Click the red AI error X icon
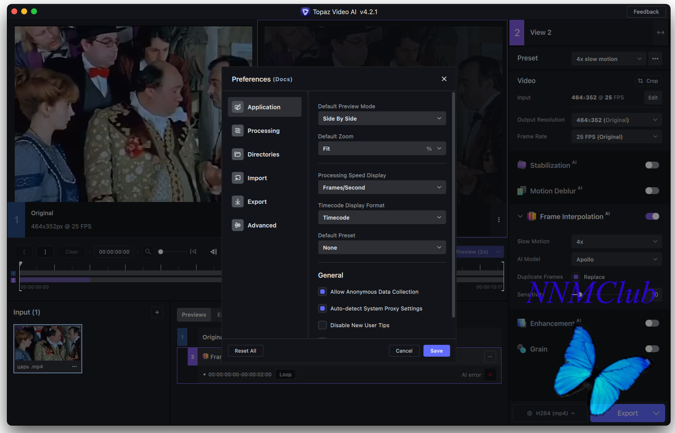This screenshot has height=433, width=675. click(x=490, y=375)
